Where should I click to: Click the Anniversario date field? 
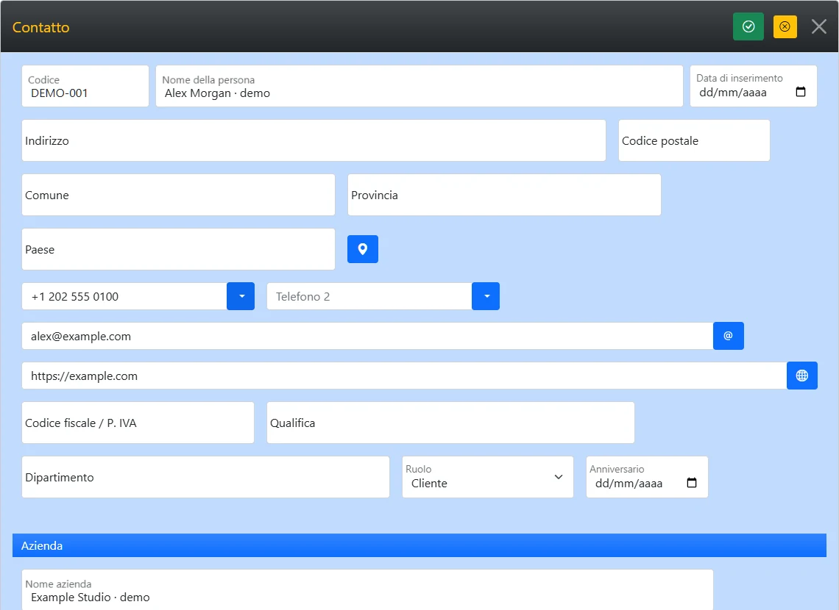(x=647, y=477)
